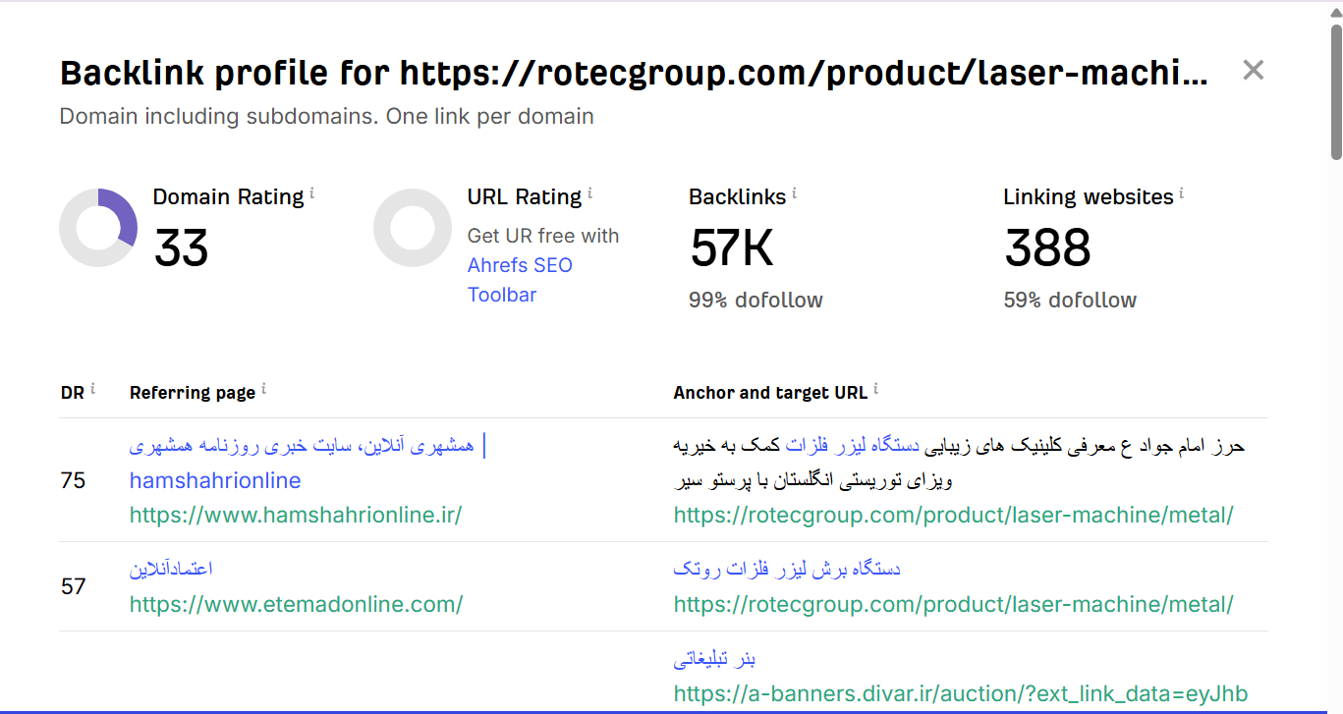This screenshot has width=1343, height=714.
Task: Click the empty URL Rating donut circle
Action: point(413,227)
